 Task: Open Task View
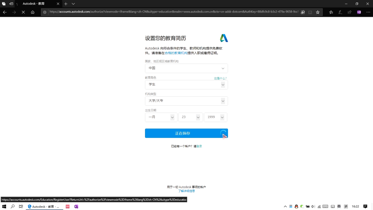click(x=21, y=207)
